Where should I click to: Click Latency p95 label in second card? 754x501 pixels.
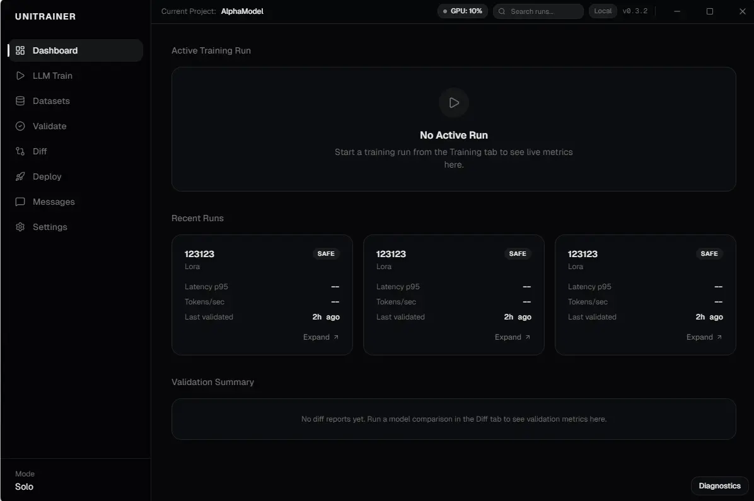tap(398, 287)
